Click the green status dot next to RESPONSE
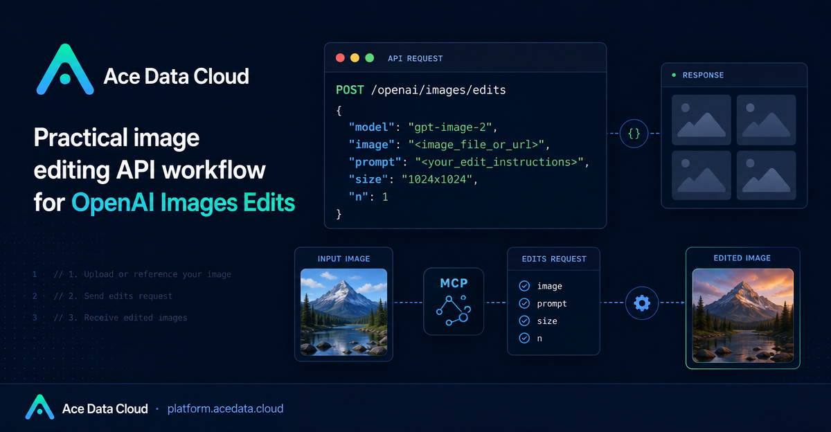This screenshot has height=432, width=831. click(673, 75)
